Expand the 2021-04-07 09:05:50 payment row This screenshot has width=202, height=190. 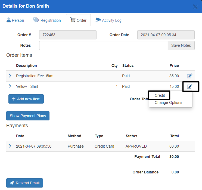point(10,146)
